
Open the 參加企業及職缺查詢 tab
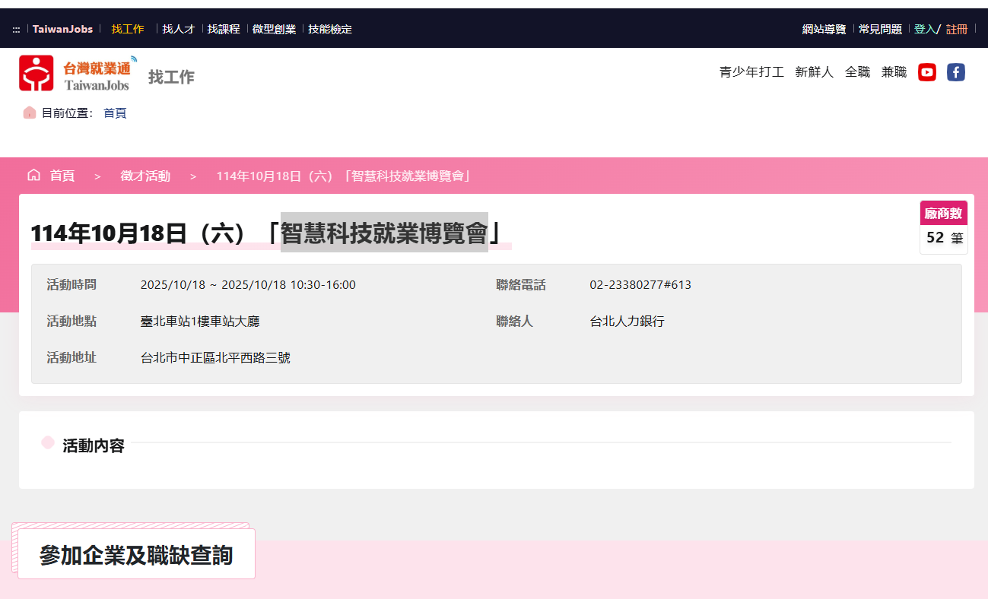click(x=136, y=555)
